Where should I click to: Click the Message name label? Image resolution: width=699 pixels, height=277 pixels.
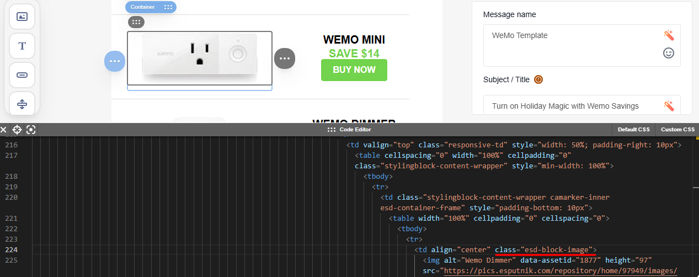[509, 14]
